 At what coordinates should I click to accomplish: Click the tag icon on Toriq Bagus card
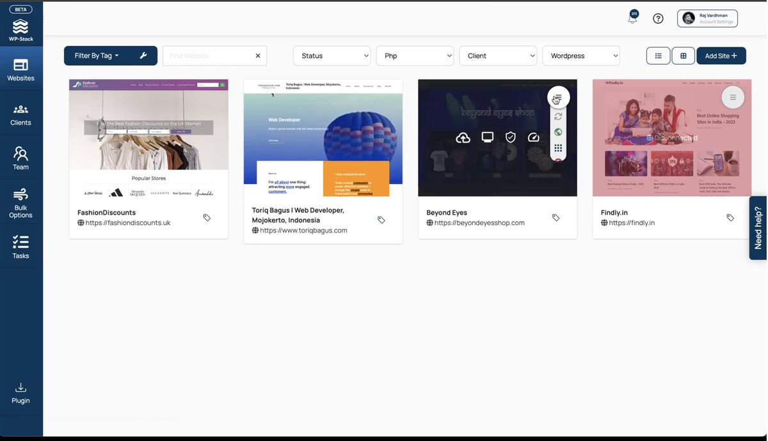(x=381, y=220)
